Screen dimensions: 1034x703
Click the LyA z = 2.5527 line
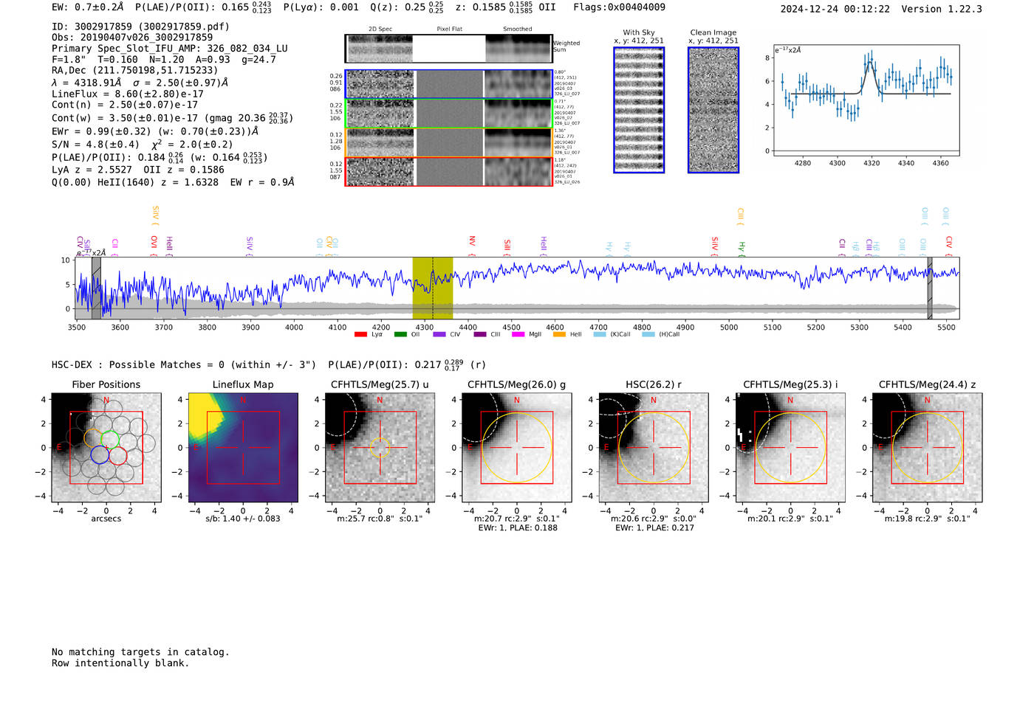coord(92,170)
